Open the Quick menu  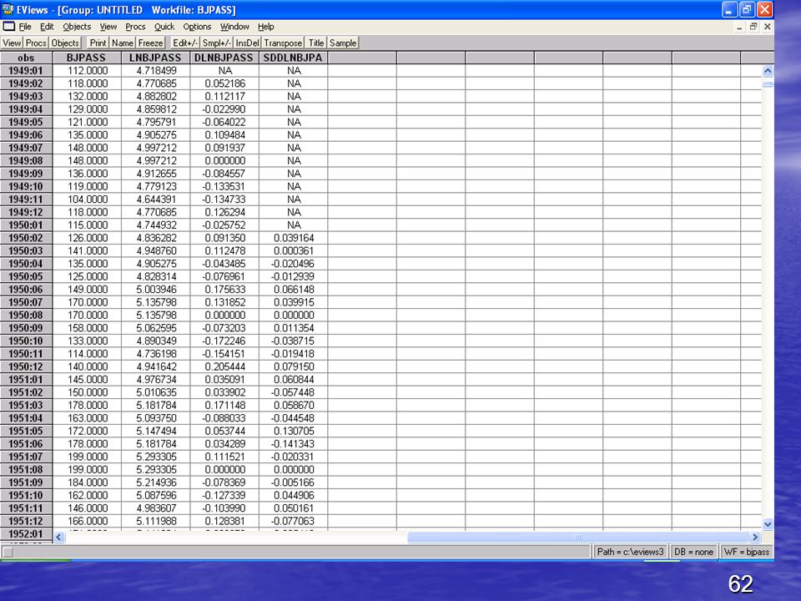coord(164,27)
